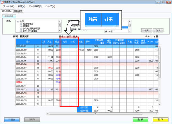Open the ファイル(F) menu
This screenshot has width=172, height=124.
(9, 6)
